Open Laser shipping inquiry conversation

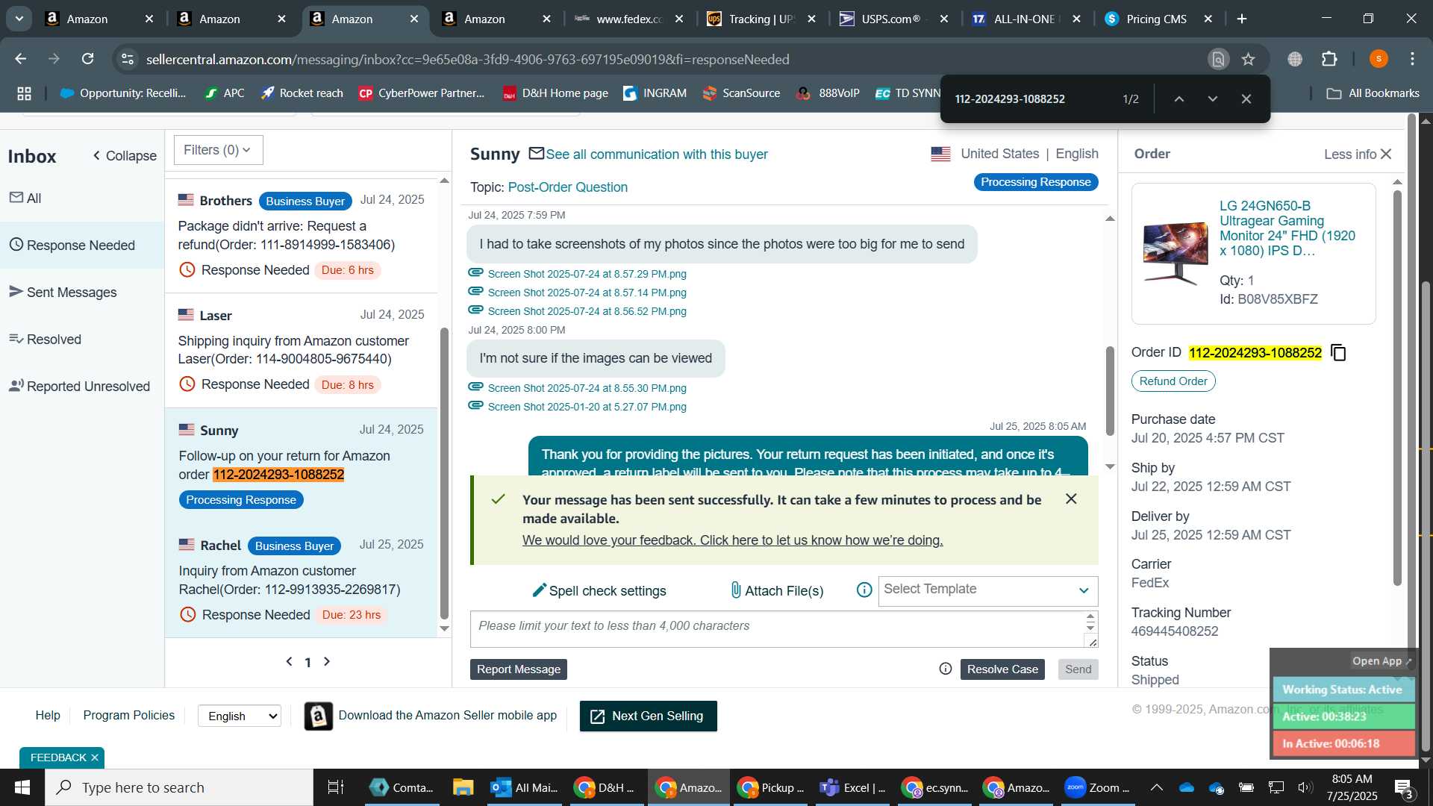[302, 351]
